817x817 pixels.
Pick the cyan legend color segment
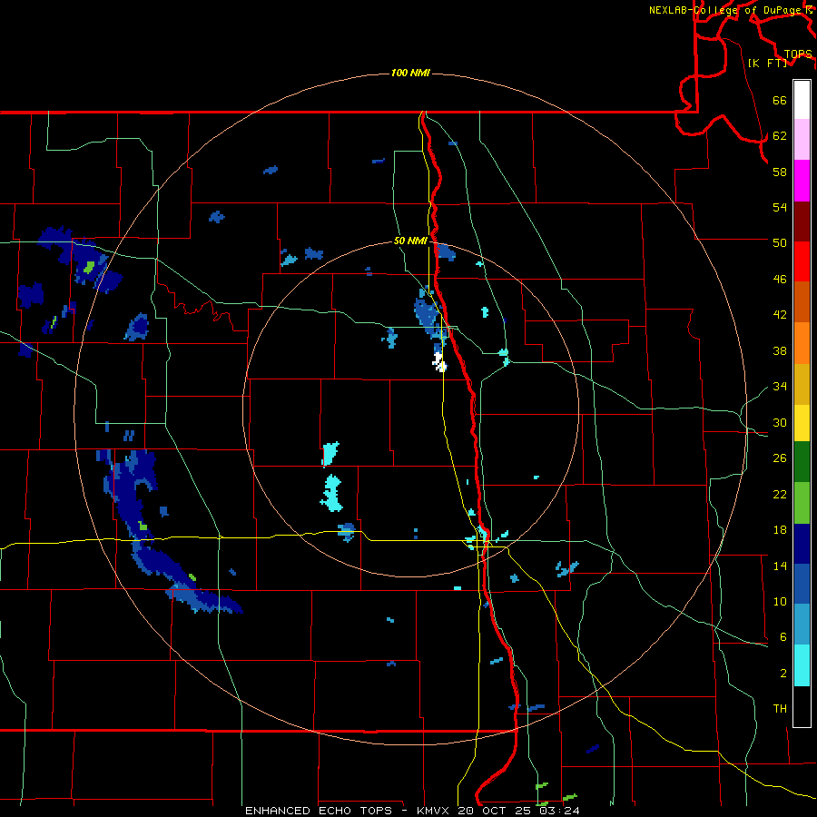pyautogui.click(x=802, y=665)
